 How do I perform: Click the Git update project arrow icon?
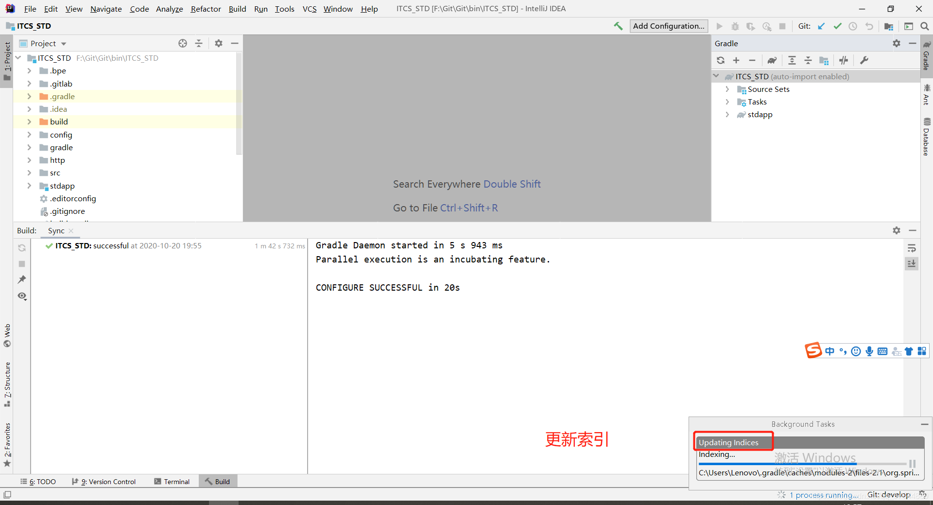821,26
